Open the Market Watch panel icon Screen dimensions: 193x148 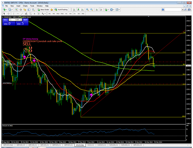(16, 10)
